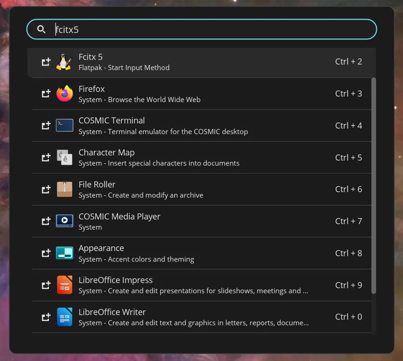
Task: Click the magnifier search icon
Action: pyautogui.click(x=41, y=29)
